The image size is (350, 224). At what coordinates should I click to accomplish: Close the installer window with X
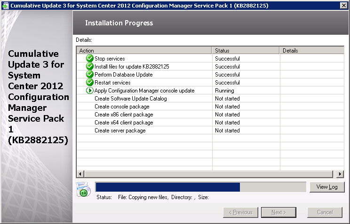click(344, 6)
